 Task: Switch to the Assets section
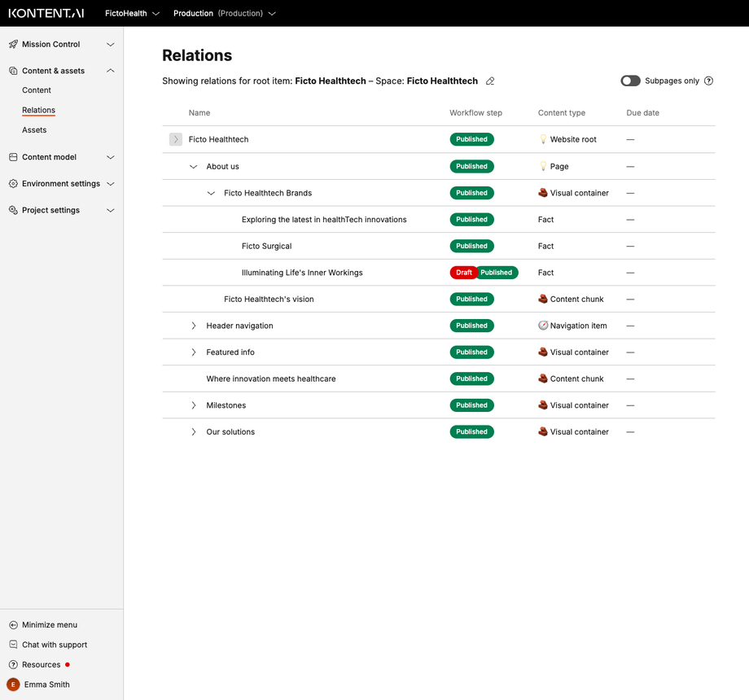tap(33, 129)
